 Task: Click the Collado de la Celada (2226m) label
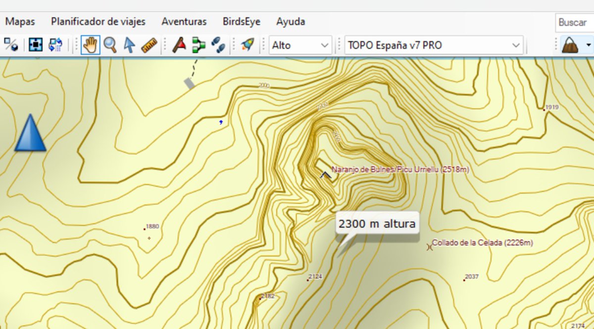(x=483, y=243)
